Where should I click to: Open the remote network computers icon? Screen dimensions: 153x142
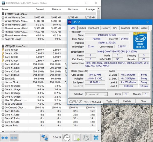[x=45, y=138]
